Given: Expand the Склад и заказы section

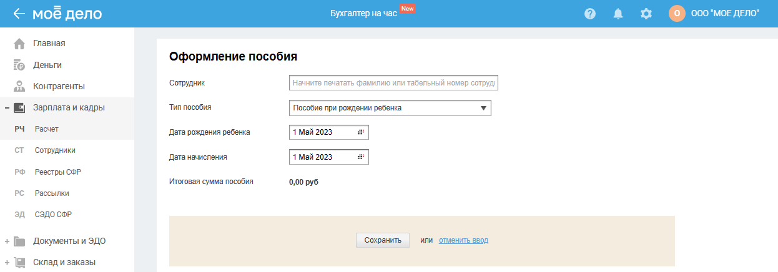Looking at the screenshot, I should [6, 263].
